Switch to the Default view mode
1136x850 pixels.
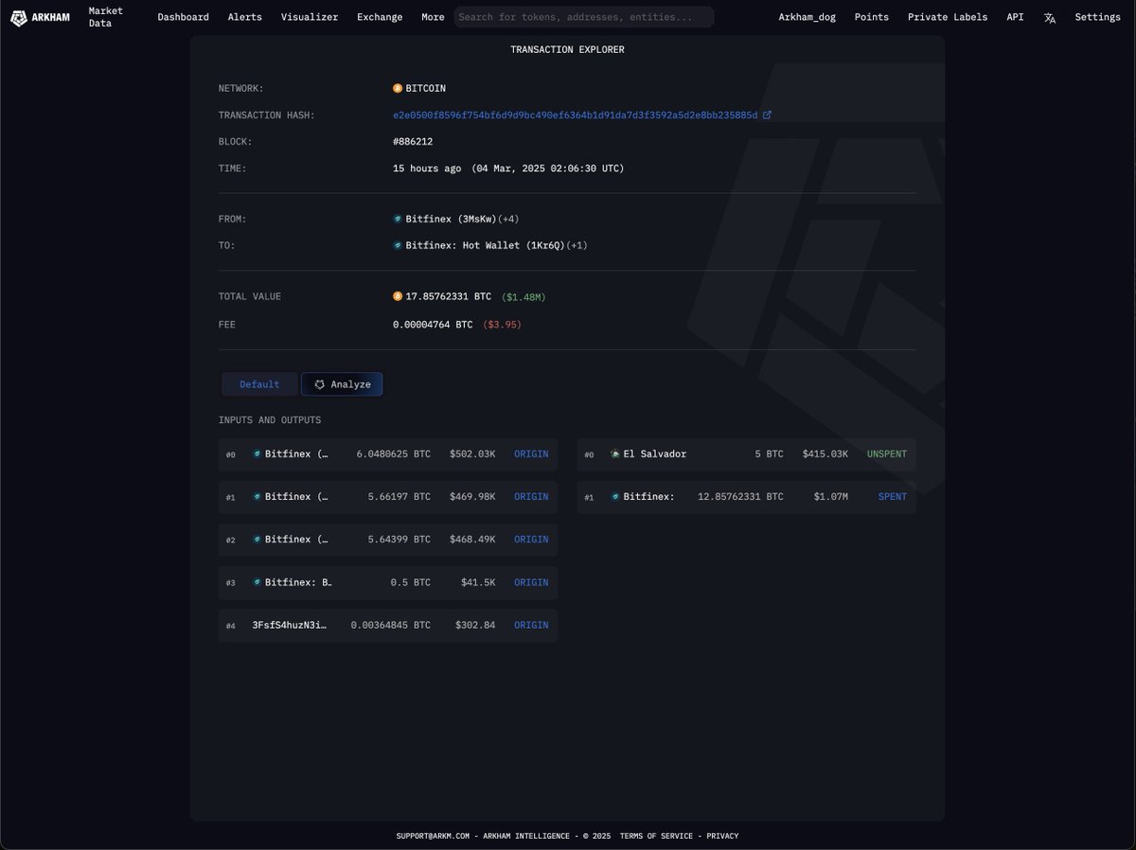coord(259,384)
